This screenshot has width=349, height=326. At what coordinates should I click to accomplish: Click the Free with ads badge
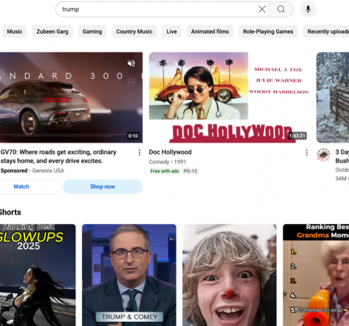[165, 171]
